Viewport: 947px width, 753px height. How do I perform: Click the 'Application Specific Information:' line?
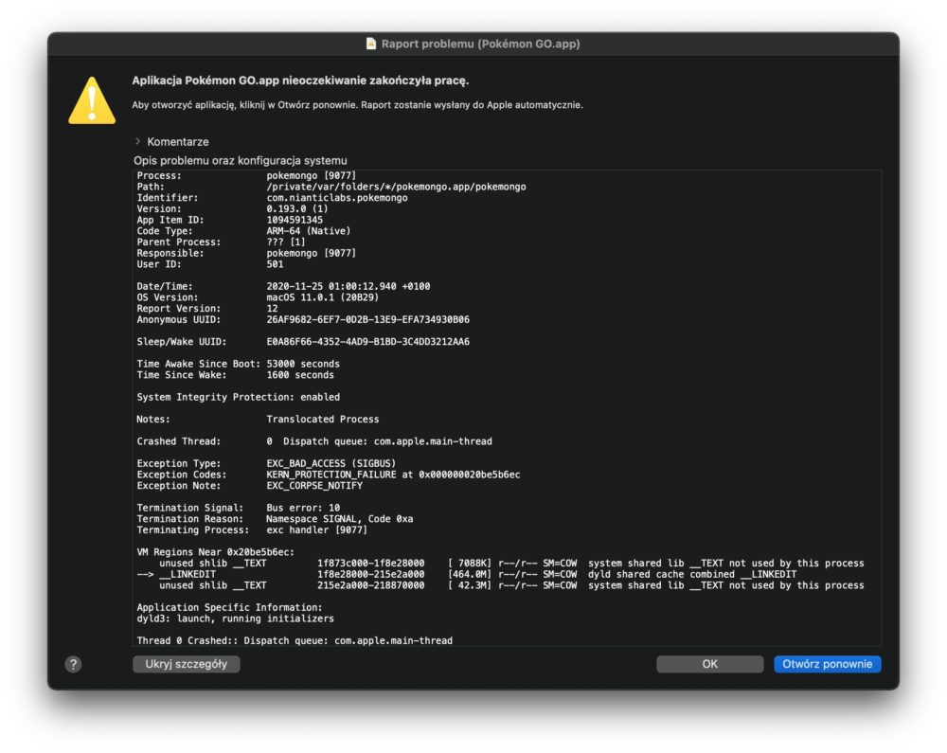[x=229, y=607]
